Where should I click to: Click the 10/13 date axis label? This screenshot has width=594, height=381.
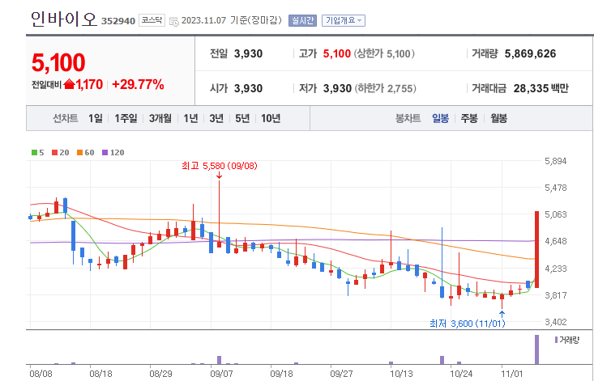[x=401, y=374]
